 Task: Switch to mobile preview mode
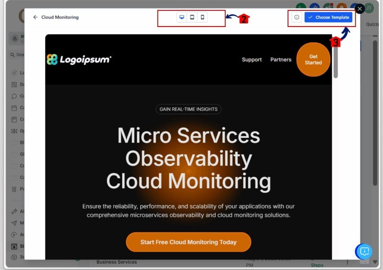[x=202, y=17]
